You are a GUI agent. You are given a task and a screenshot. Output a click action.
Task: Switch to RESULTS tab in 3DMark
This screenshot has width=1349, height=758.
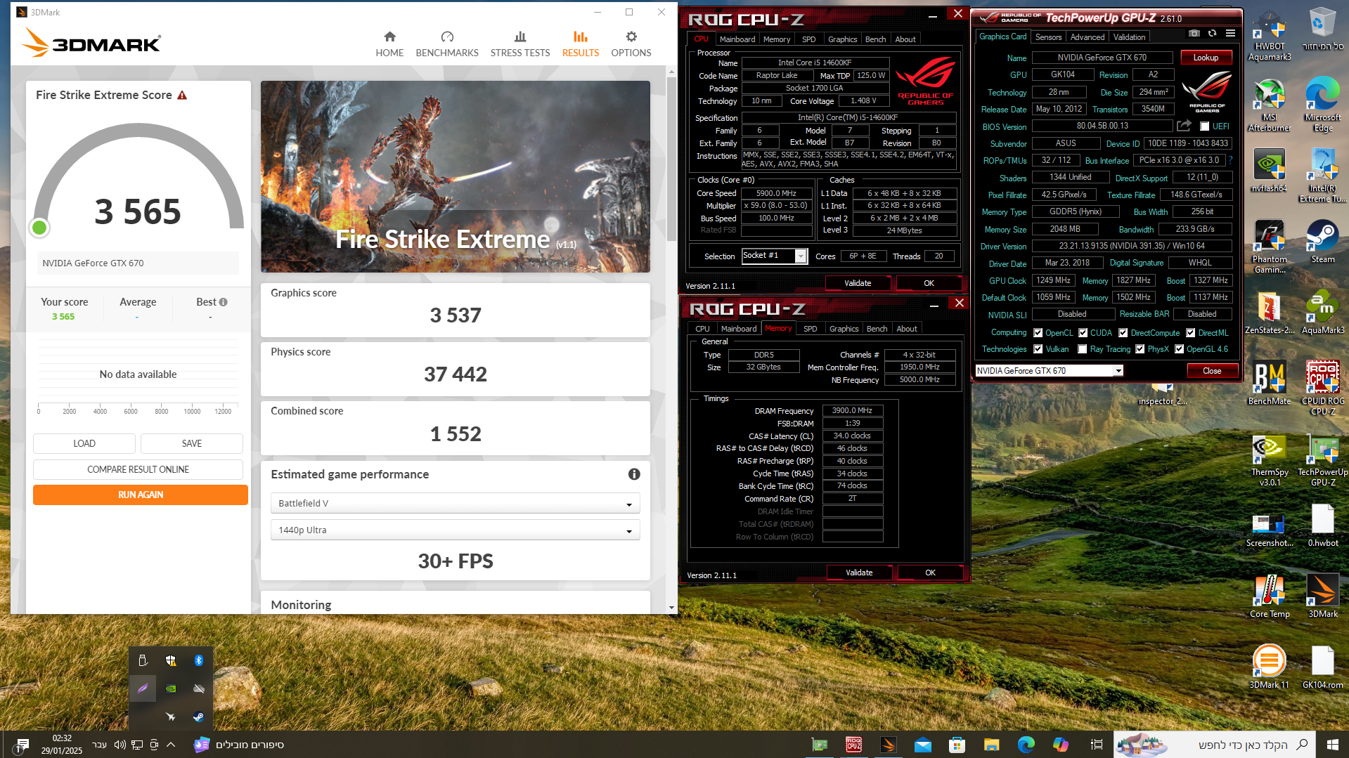coord(581,44)
